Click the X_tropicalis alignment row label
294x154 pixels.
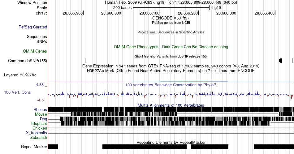tap(37, 133)
